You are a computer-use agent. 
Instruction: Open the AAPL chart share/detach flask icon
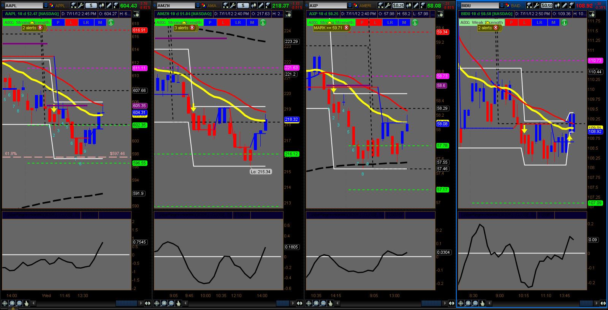73,6
